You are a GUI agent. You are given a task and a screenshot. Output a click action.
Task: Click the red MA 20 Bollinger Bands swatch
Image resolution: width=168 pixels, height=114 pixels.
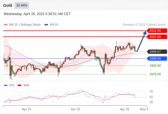(x=6, y=25)
